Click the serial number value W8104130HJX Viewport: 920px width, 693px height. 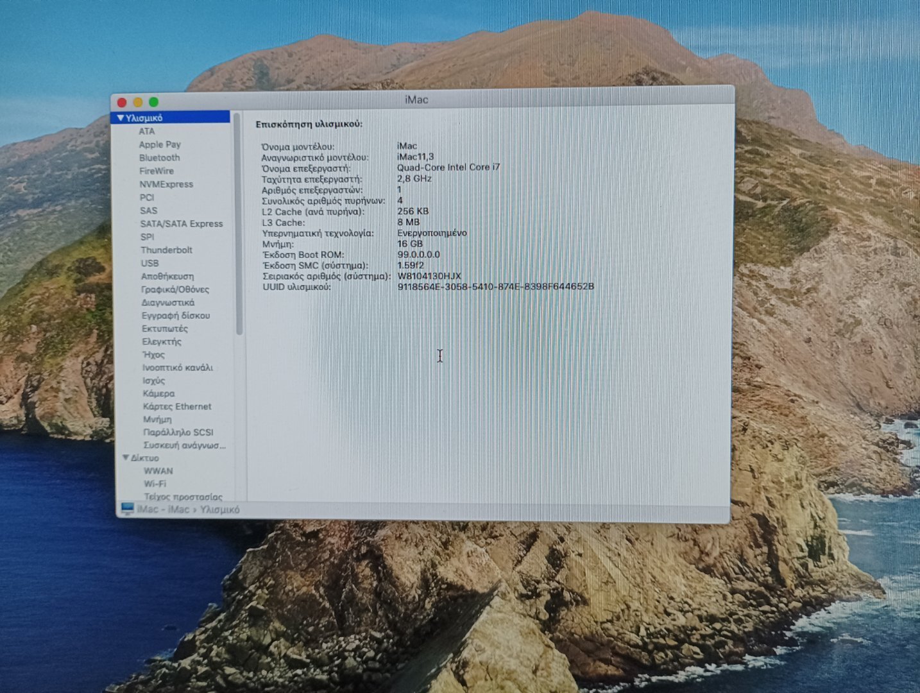429,276
